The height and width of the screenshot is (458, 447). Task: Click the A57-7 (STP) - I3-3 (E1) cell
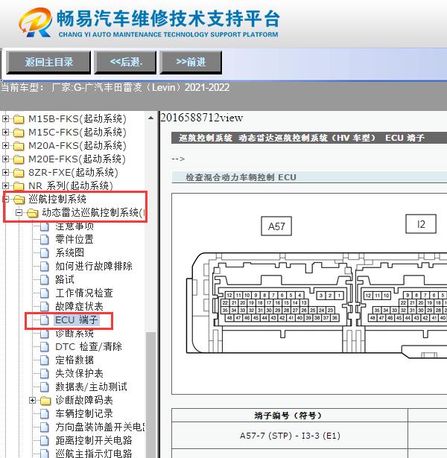[x=290, y=436]
